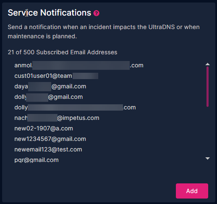Click the Add button
This screenshot has height=204, width=217.
192,191
